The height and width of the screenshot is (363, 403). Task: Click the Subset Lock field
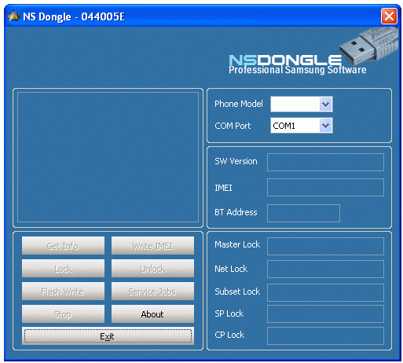[325, 292]
